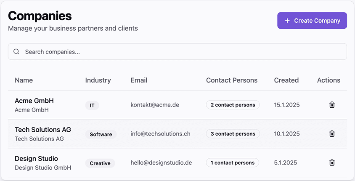
Task: Click the Contact Persons column header
Action: (232, 80)
